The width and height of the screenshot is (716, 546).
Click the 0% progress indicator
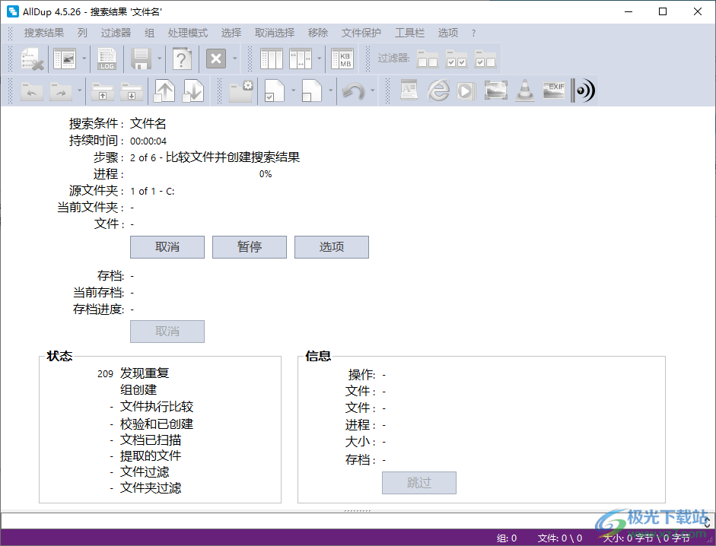pyautogui.click(x=266, y=174)
